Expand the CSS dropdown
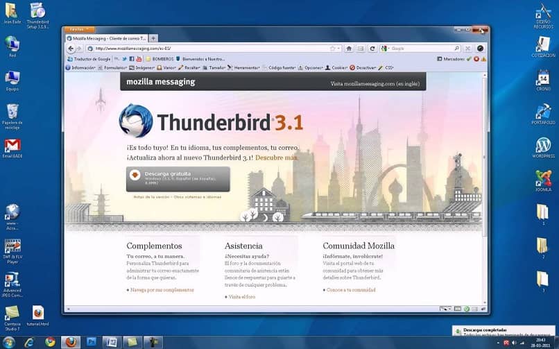 [x=386, y=68]
